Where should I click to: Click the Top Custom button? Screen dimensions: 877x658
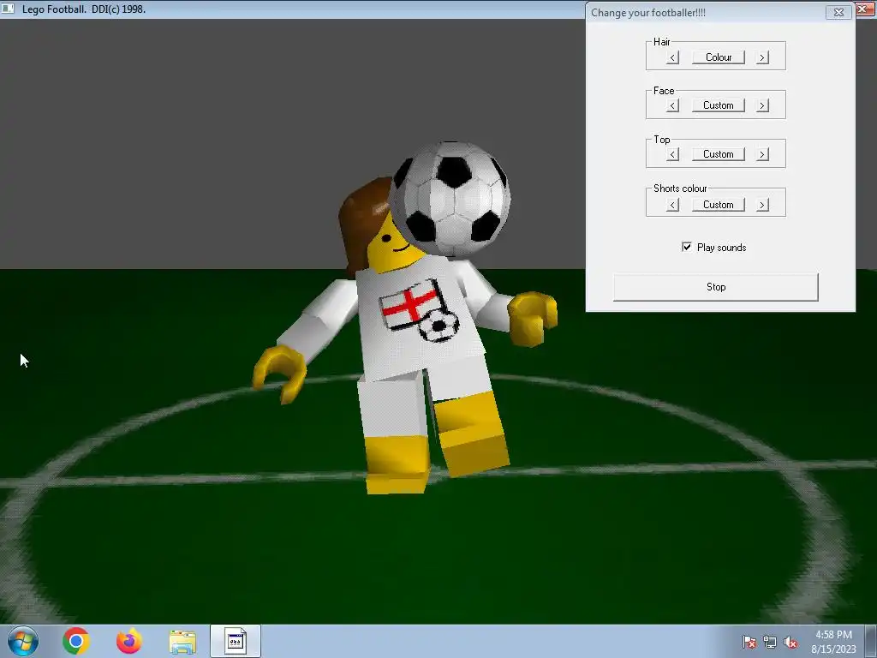click(x=719, y=154)
